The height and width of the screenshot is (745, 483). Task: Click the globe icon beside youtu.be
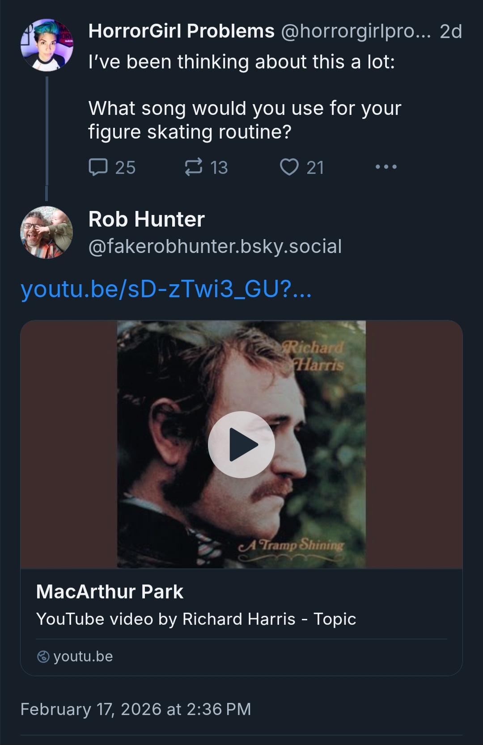43,657
